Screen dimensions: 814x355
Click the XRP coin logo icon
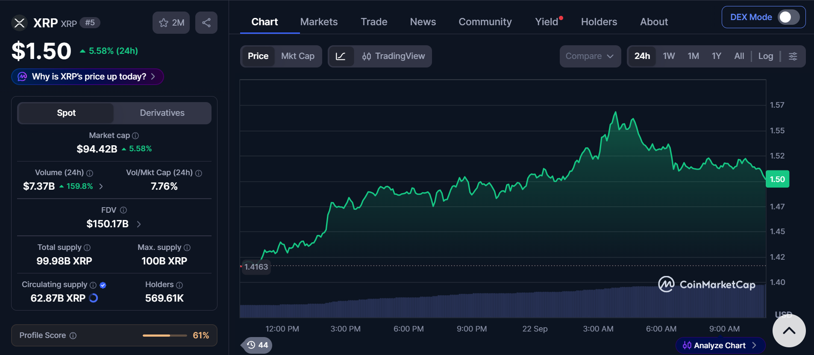point(19,23)
